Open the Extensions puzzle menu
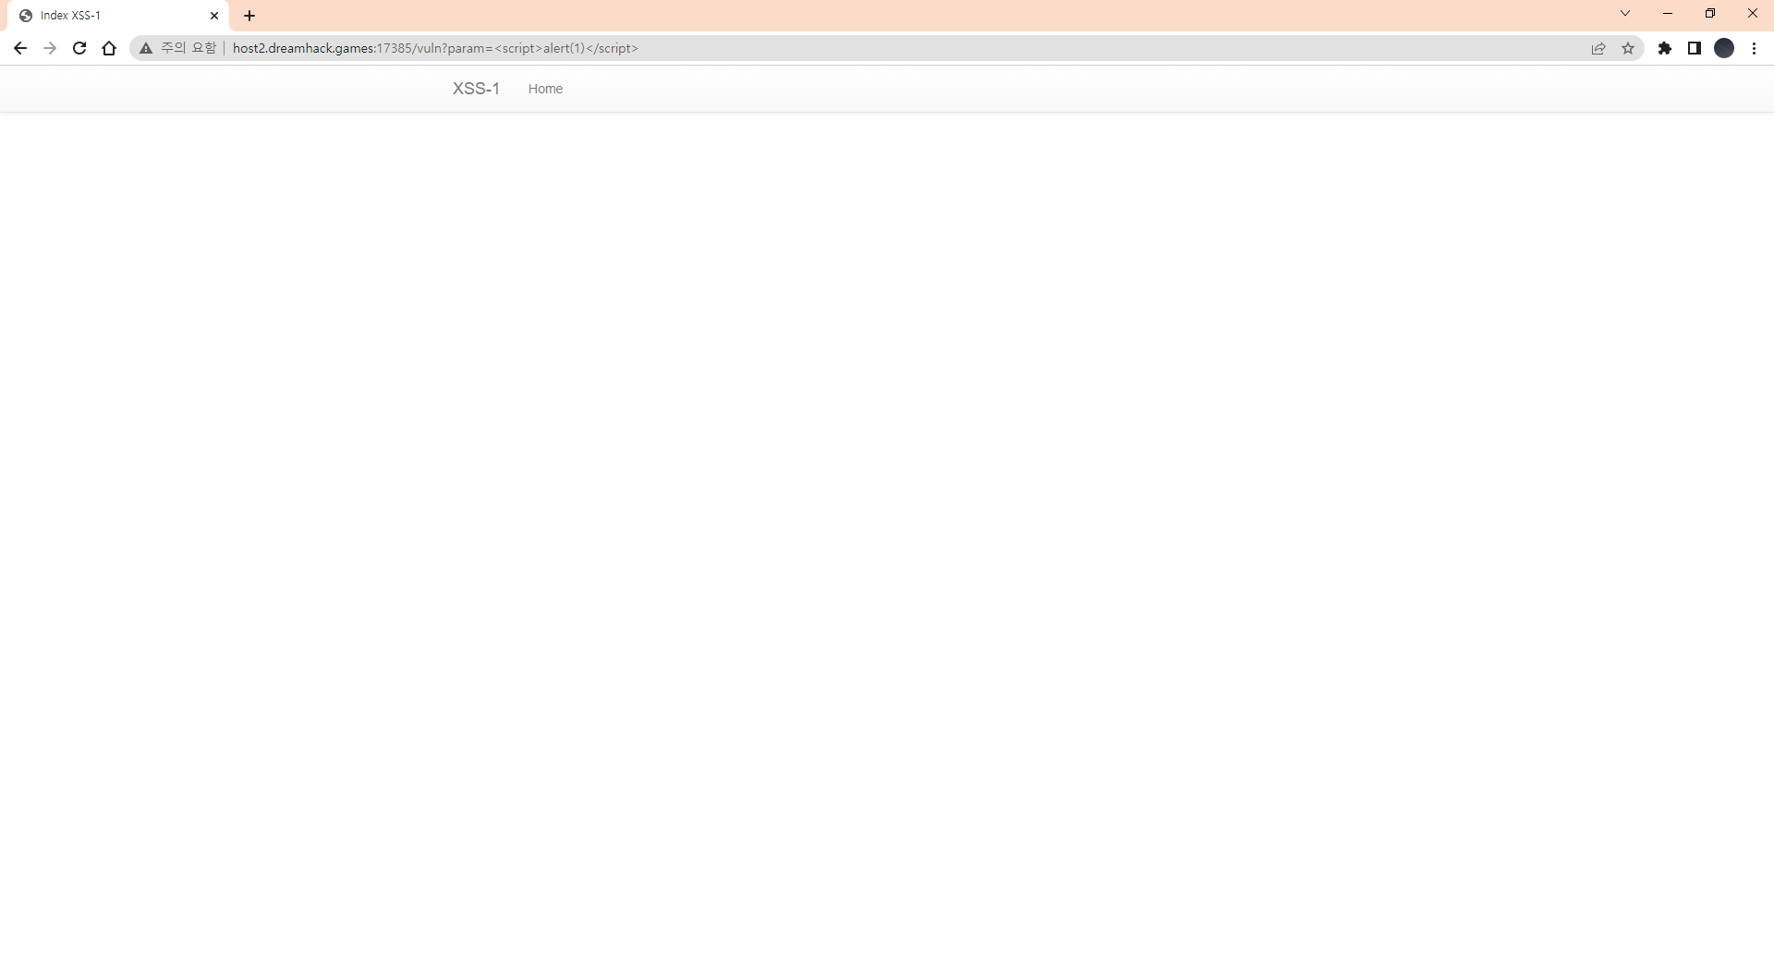 coord(1665,48)
